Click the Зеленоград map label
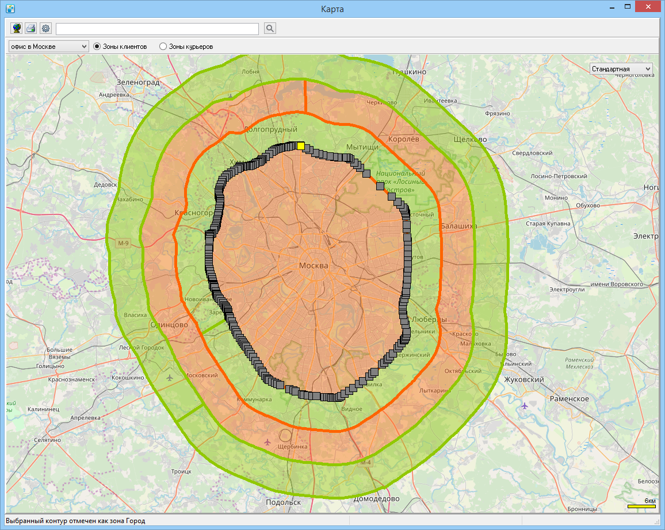 [x=138, y=83]
